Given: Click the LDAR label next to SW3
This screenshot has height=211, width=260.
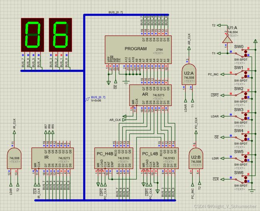Looking at the screenshot, I should click(x=214, y=117).
